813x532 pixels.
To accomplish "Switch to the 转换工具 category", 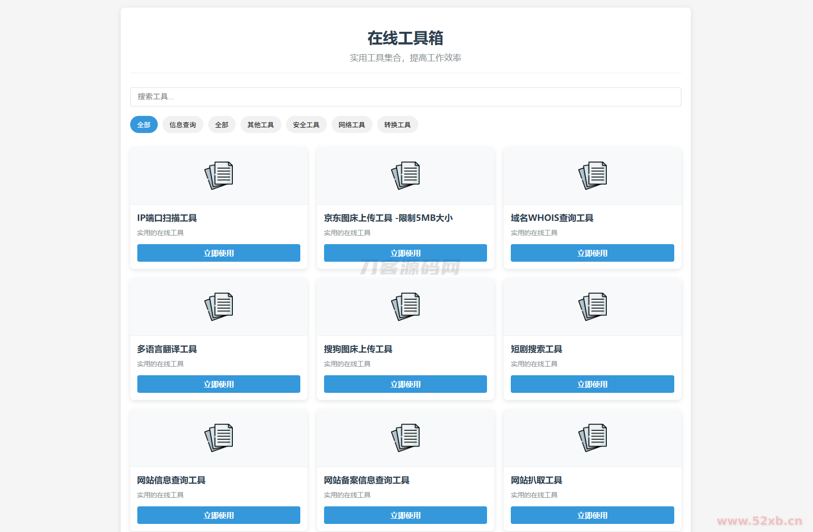I will pos(397,124).
